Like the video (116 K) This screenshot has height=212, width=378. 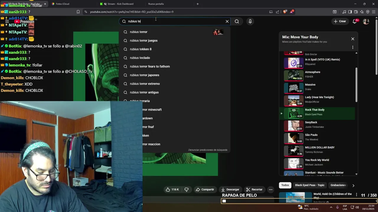172,190
